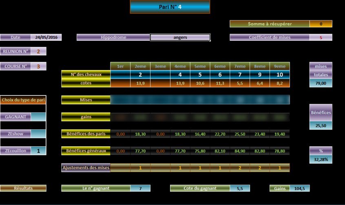The width and height of the screenshot is (345, 205).
Task: Toggle the ZEshow bet type cell
Action: click(38, 134)
